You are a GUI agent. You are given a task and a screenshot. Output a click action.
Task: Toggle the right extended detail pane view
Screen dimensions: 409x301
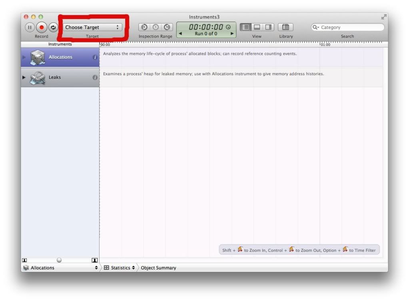268,27
